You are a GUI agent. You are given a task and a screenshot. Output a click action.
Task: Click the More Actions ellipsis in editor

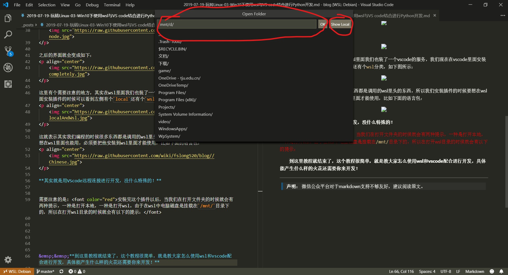(x=503, y=16)
